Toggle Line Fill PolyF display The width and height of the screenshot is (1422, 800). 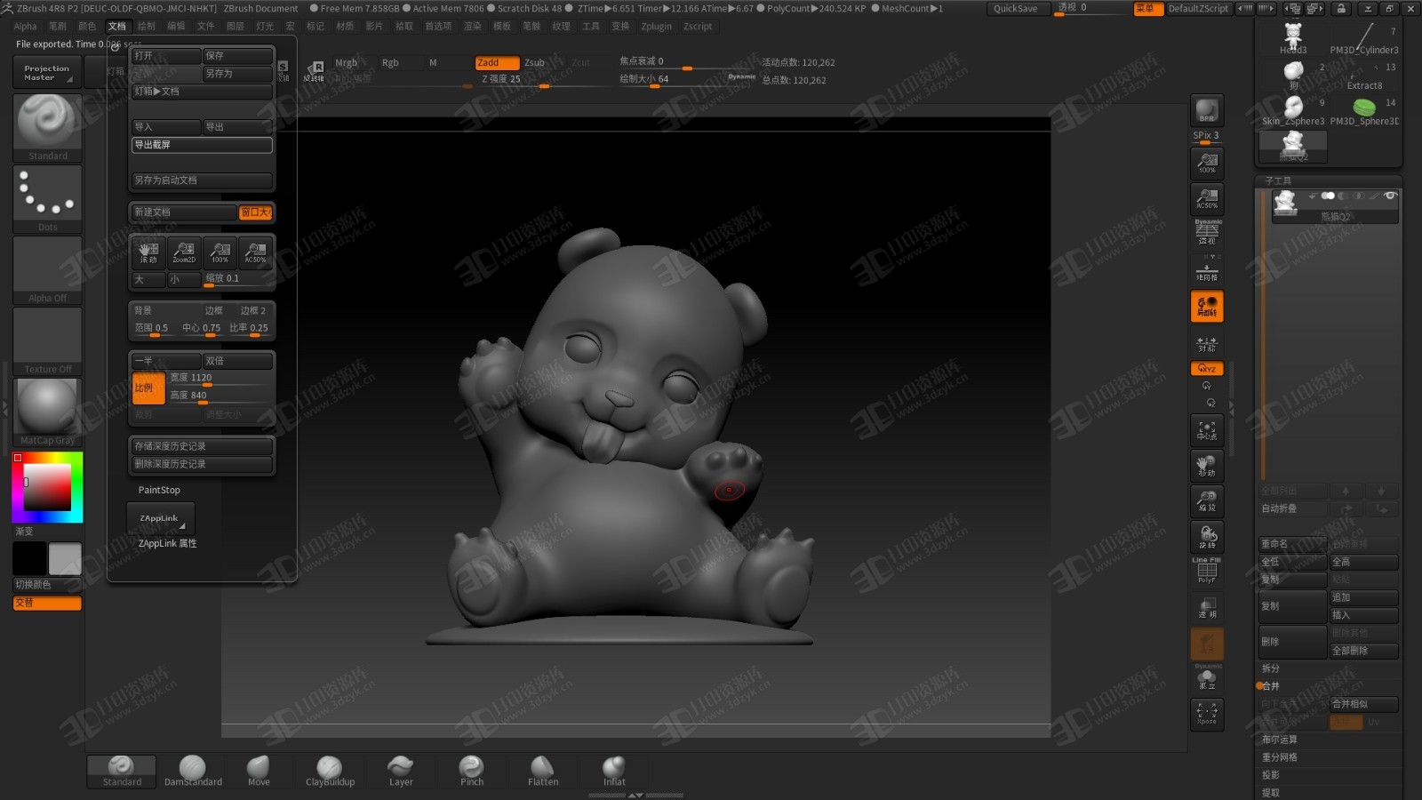[x=1207, y=571]
